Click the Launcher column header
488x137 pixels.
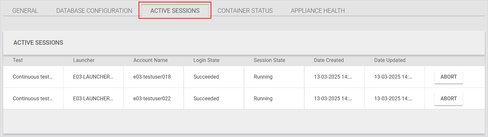tap(84, 60)
